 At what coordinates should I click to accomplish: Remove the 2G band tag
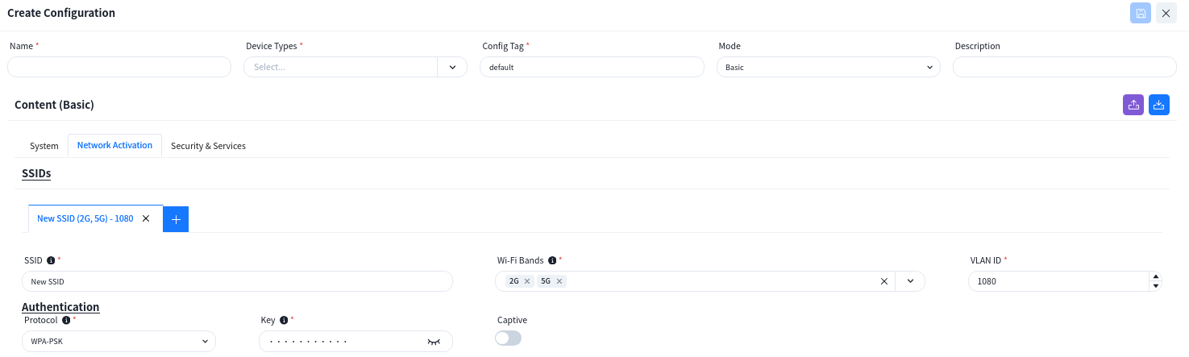tap(527, 281)
